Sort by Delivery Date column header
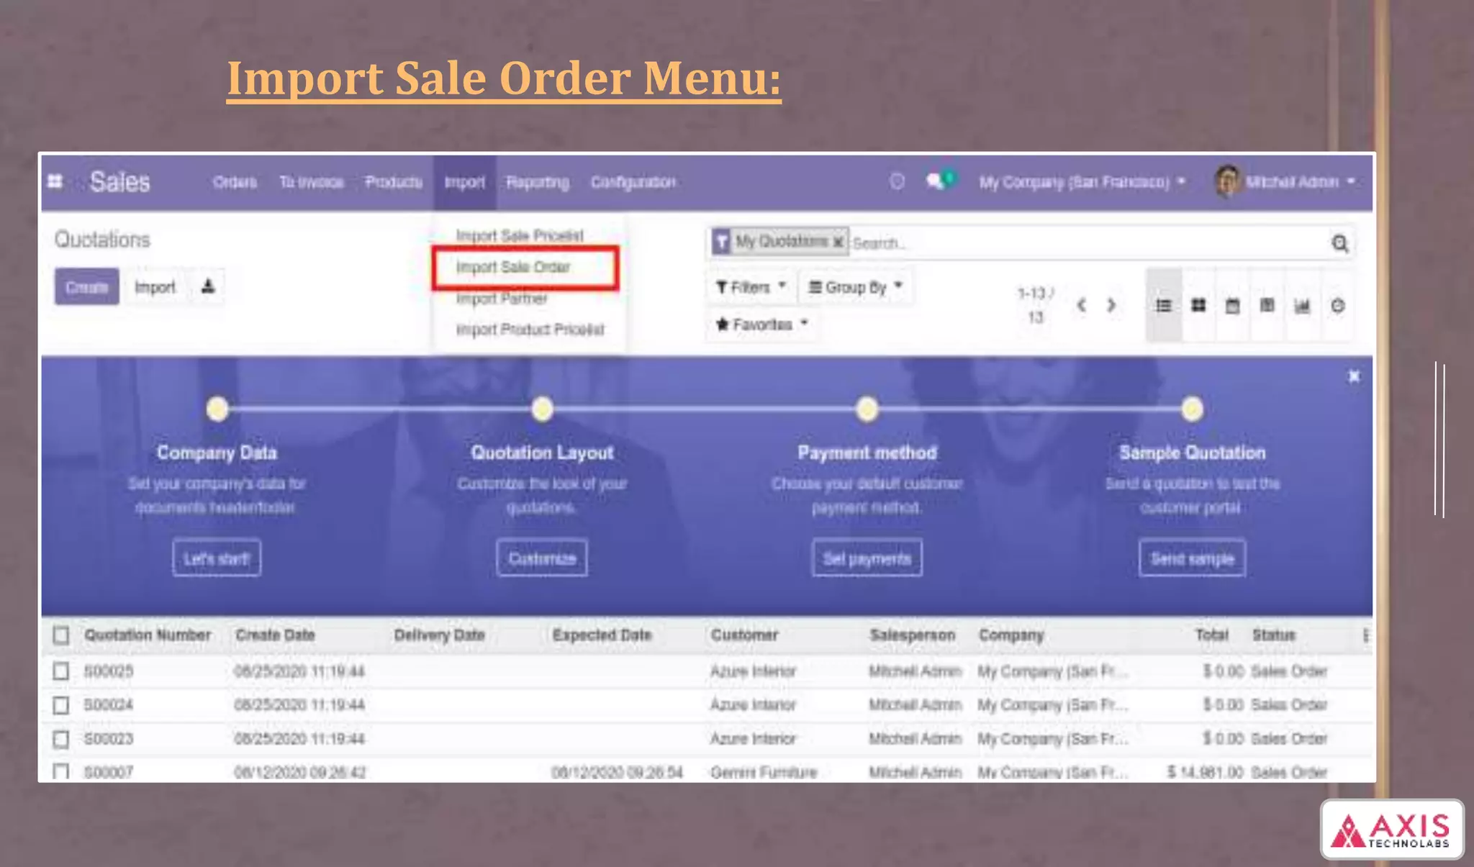 439,635
